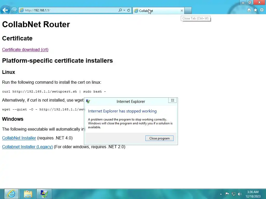Viewport: 266px width, 199px height.
Task: Click the wget --quiet command text
Action: [43, 110]
